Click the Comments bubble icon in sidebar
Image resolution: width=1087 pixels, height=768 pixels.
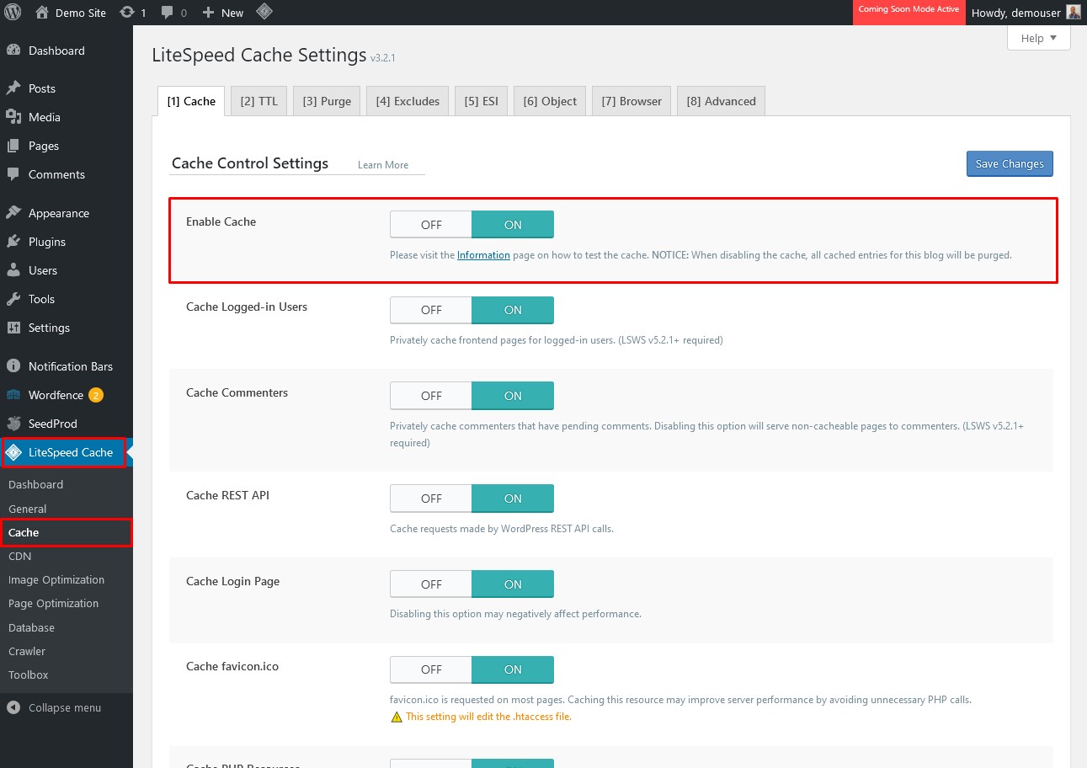pos(13,174)
